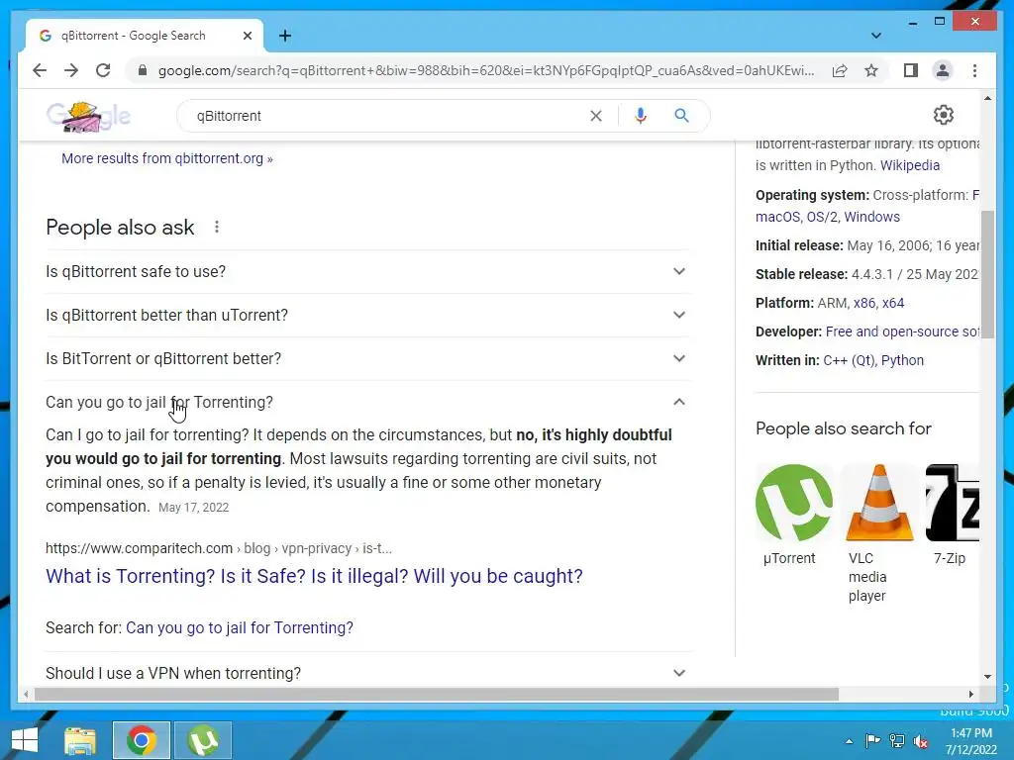View site info via the lock icon

(x=143, y=70)
